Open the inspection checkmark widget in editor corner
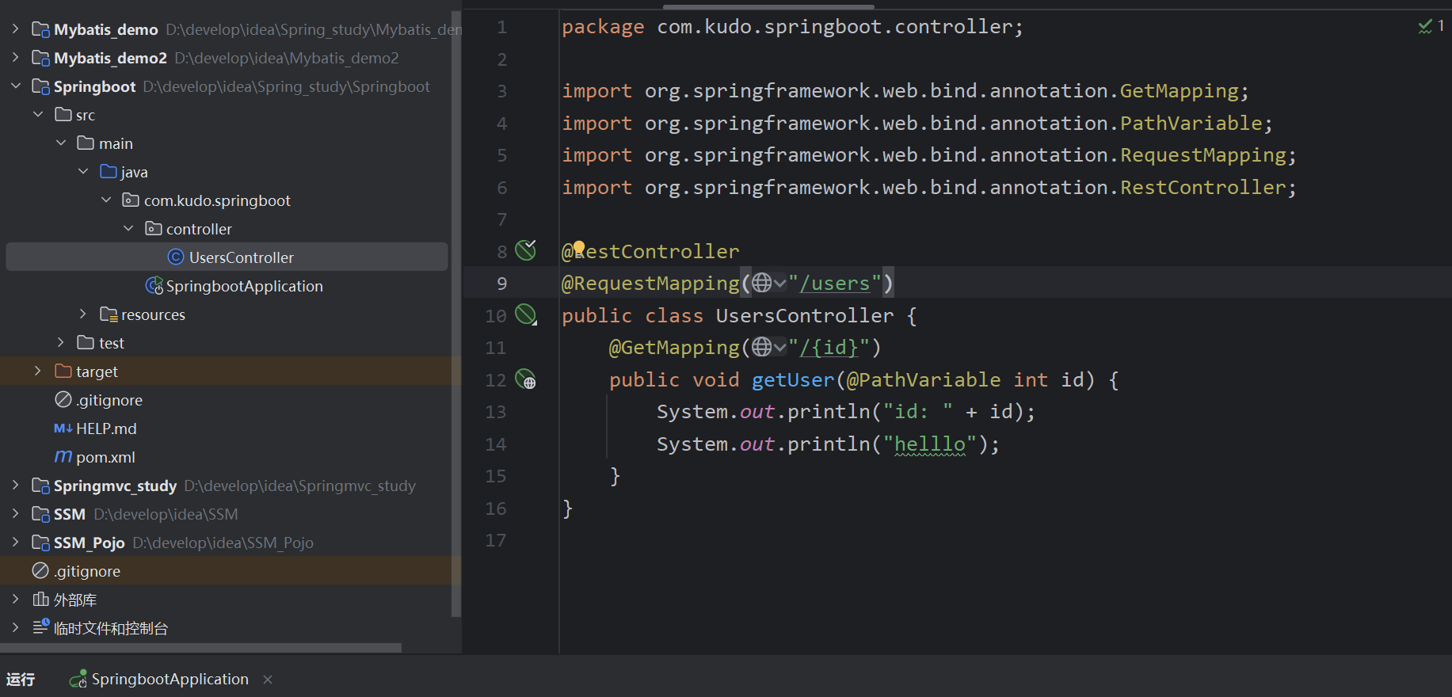The image size is (1452, 697). pyautogui.click(x=1431, y=26)
